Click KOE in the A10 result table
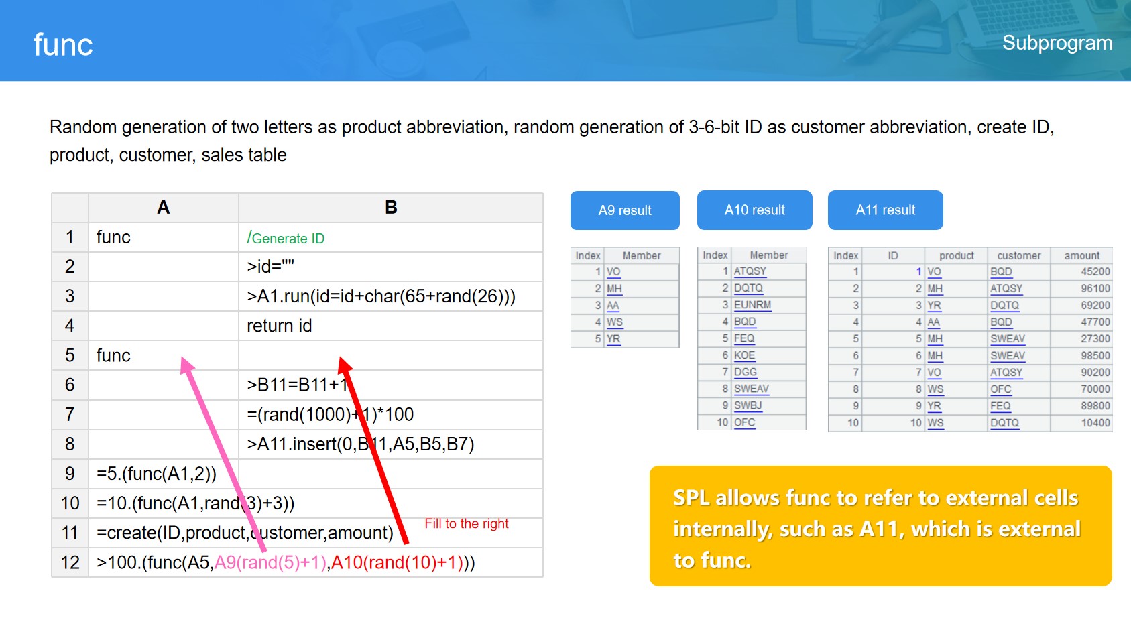The height and width of the screenshot is (636, 1131). pos(744,355)
